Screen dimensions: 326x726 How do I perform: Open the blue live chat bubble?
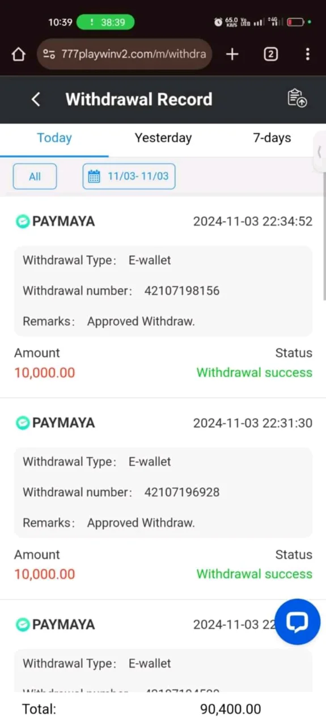click(x=297, y=622)
